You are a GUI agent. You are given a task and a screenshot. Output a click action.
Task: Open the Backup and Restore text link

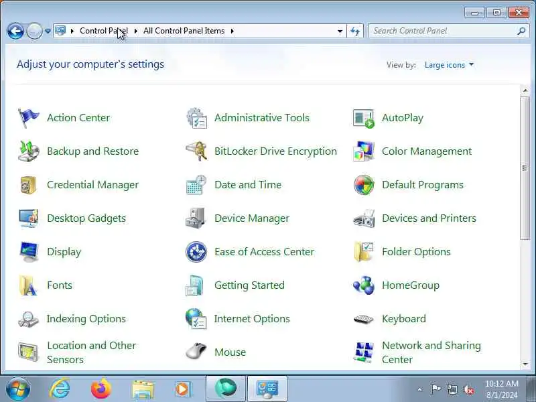[92, 151]
